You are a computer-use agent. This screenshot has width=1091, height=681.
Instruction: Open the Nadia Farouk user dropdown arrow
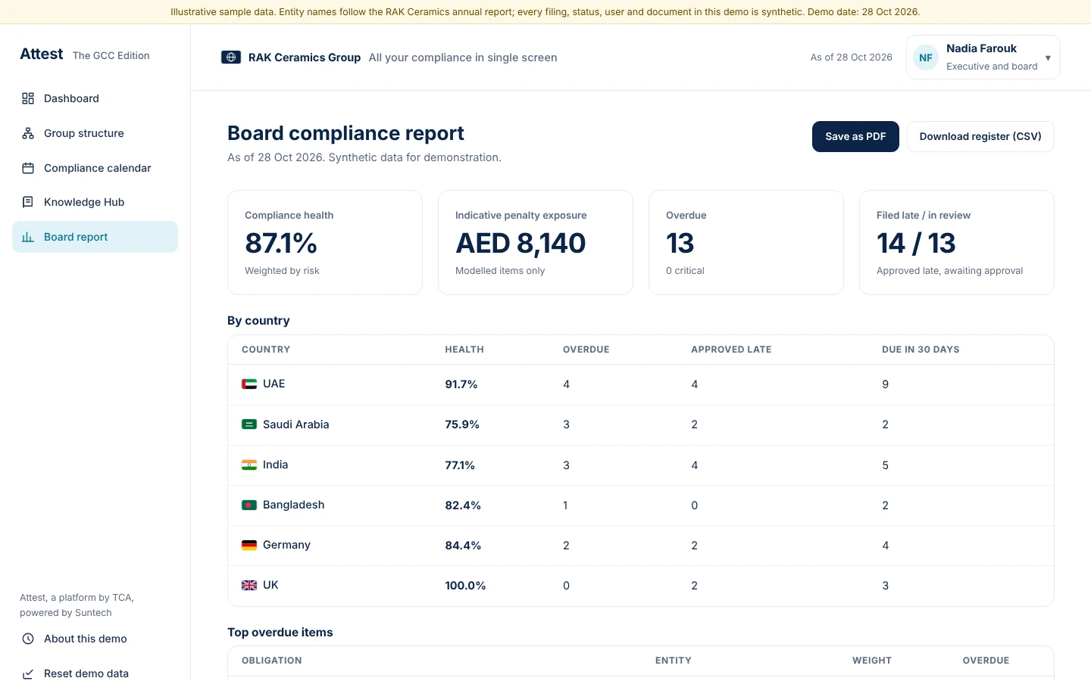tap(1048, 58)
